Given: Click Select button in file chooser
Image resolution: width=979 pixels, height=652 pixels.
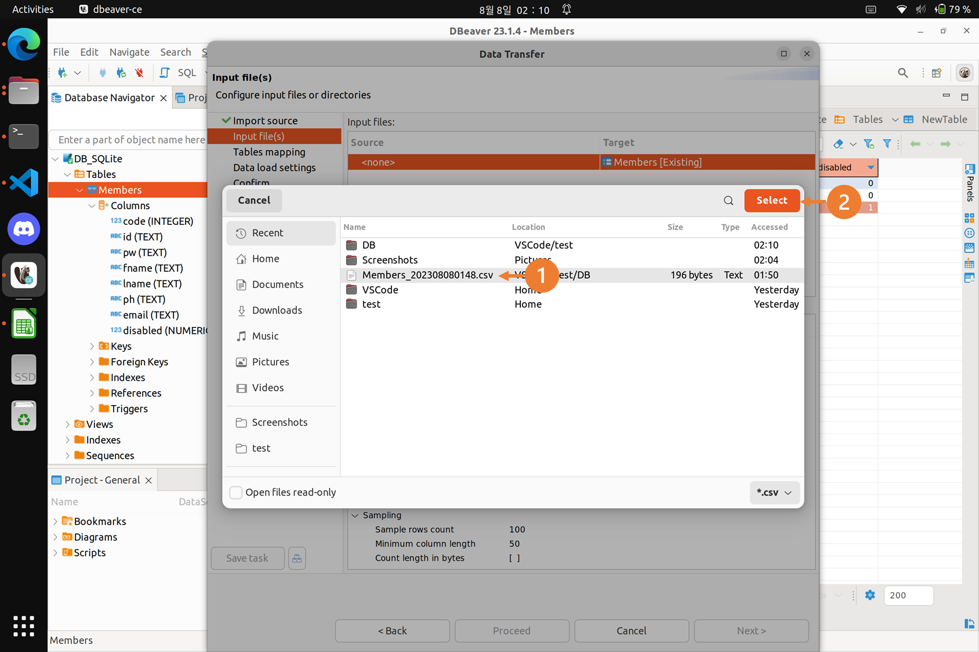Looking at the screenshot, I should 771,201.
